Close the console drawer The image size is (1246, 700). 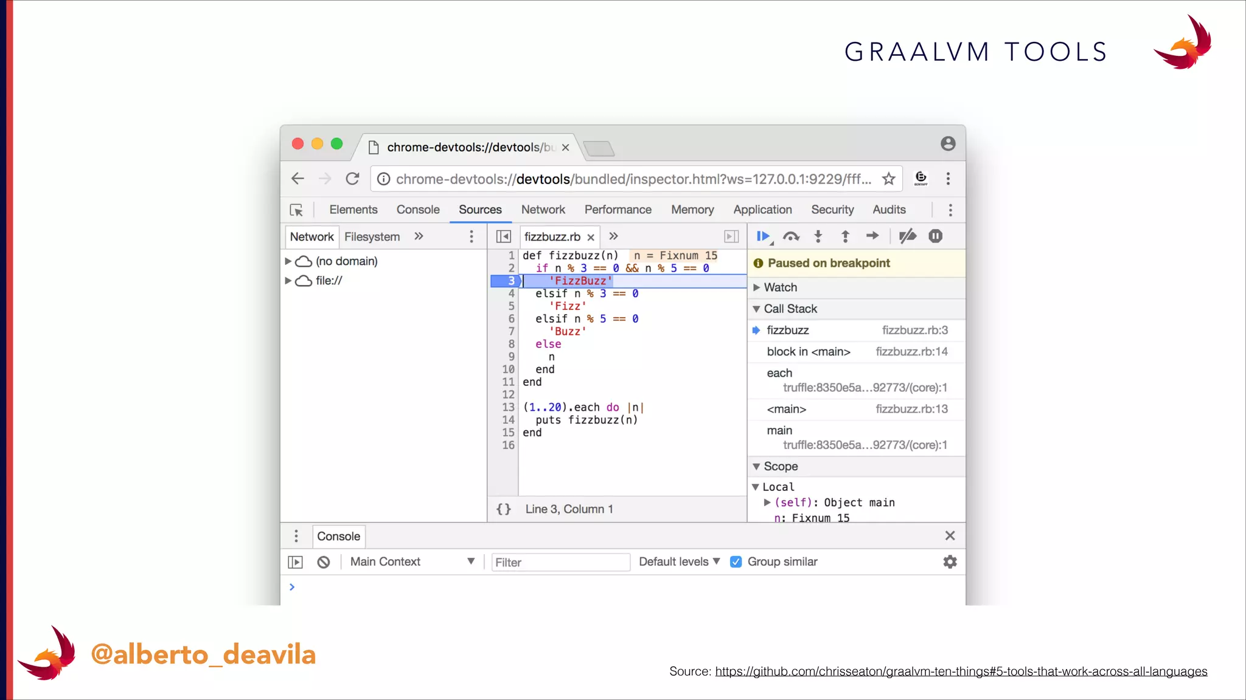(x=950, y=535)
